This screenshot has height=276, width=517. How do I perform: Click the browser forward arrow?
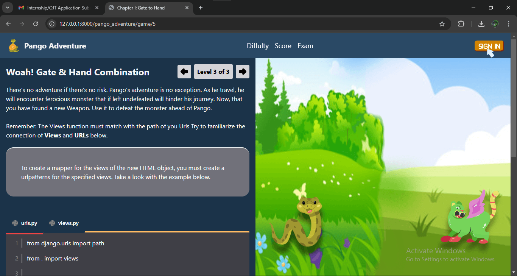coord(22,24)
